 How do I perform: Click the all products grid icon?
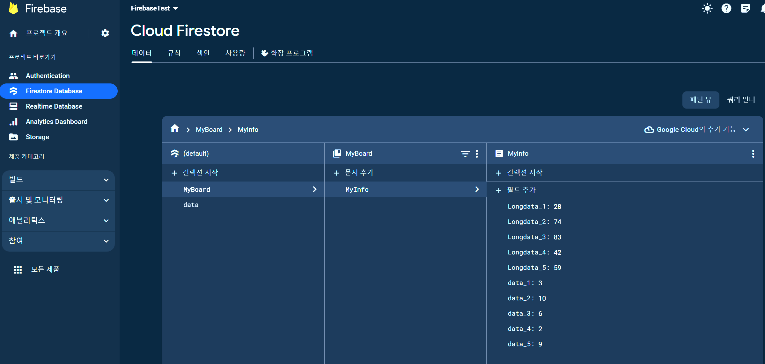click(18, 270)
